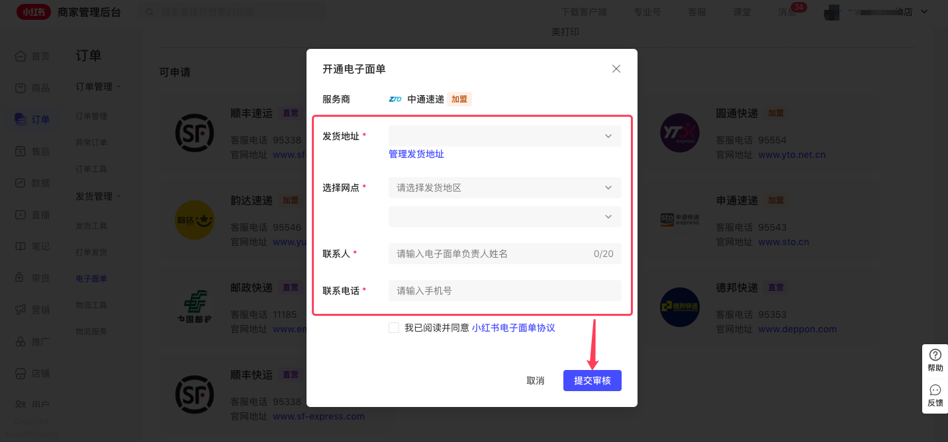Go to 数据 in sidebar
Screen dimensions: 948x442
click(33, 183)
